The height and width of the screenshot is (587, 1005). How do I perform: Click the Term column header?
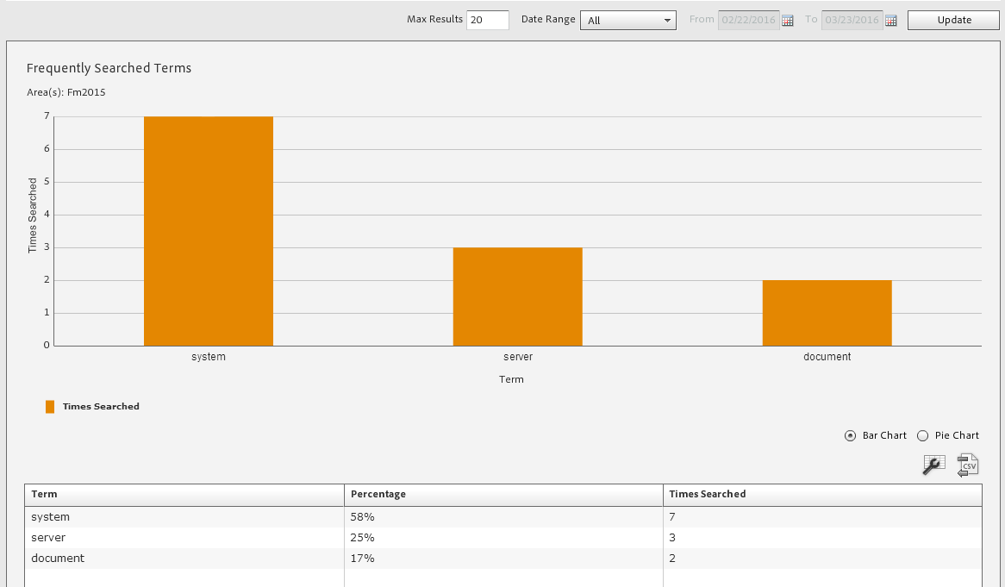pos(43,493)
